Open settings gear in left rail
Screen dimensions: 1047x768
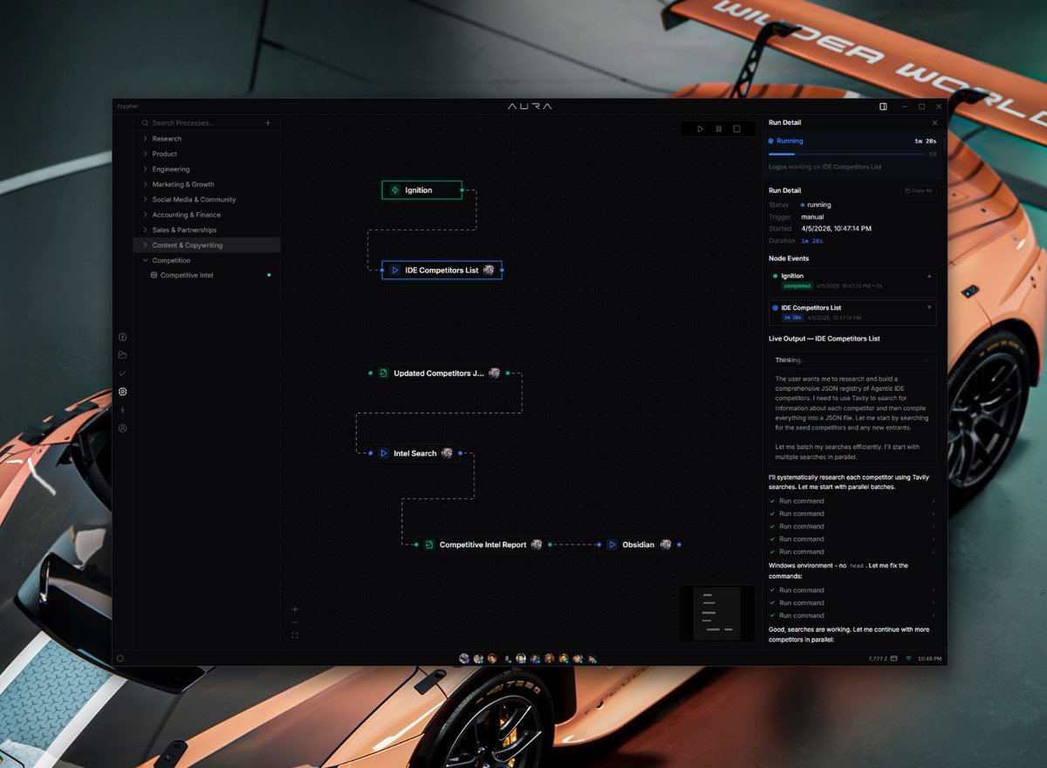(122, 392)
